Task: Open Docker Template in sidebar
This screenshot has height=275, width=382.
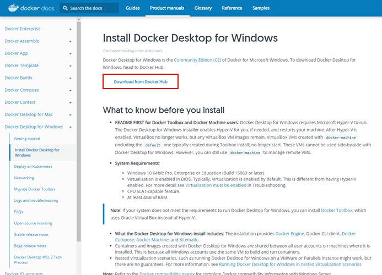Action: click(x=21, y=65)
